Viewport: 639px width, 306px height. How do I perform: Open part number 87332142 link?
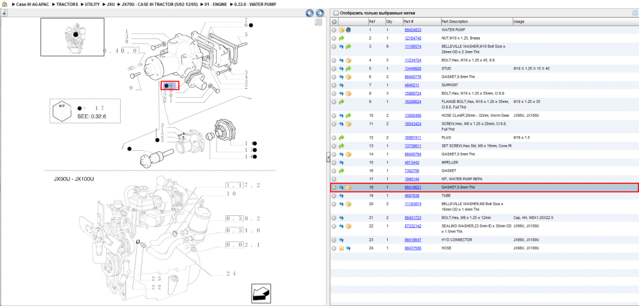pyautogui.click(x=412, y=226)
